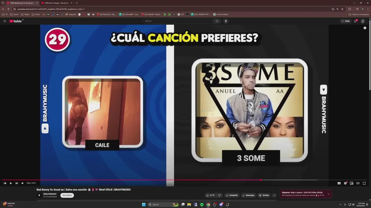Click the Crear create button
Screen dimensions: 371x208
[345, 21]
